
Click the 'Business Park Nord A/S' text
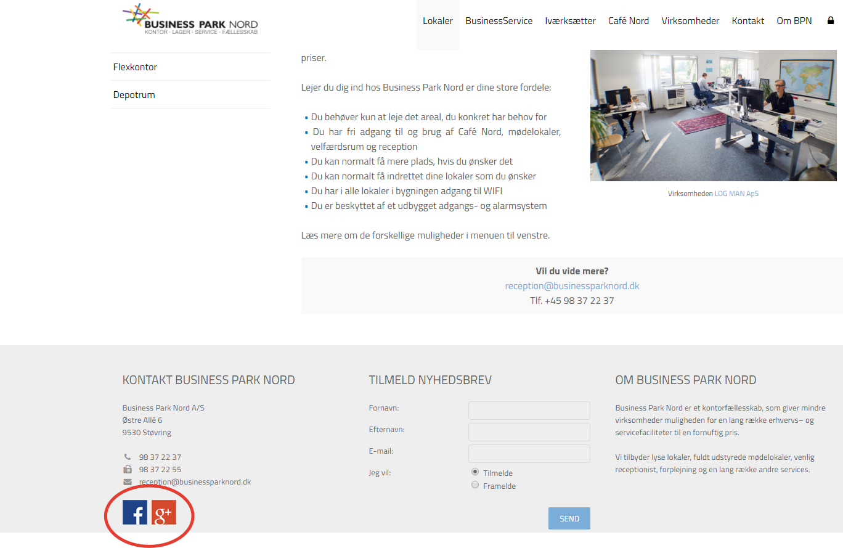coord(163,408)
